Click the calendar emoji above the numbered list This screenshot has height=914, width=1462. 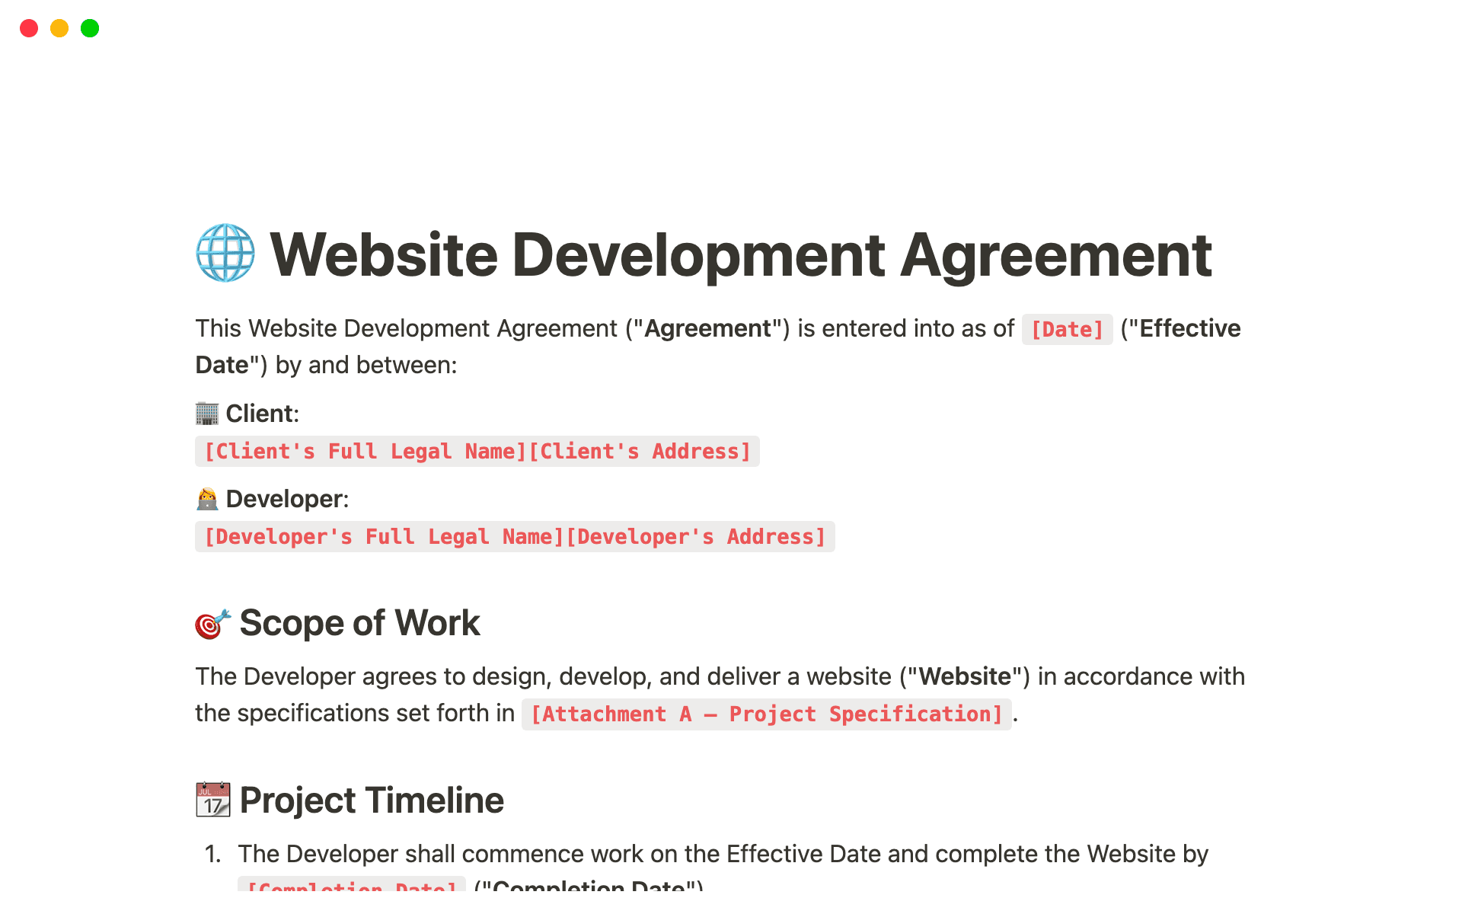click(x=213, y=800)
